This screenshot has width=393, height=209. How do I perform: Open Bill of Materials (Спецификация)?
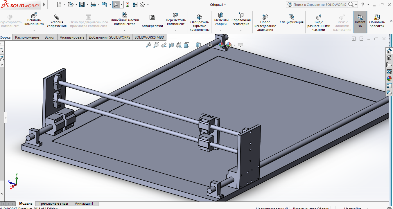(x=292, y=19)
